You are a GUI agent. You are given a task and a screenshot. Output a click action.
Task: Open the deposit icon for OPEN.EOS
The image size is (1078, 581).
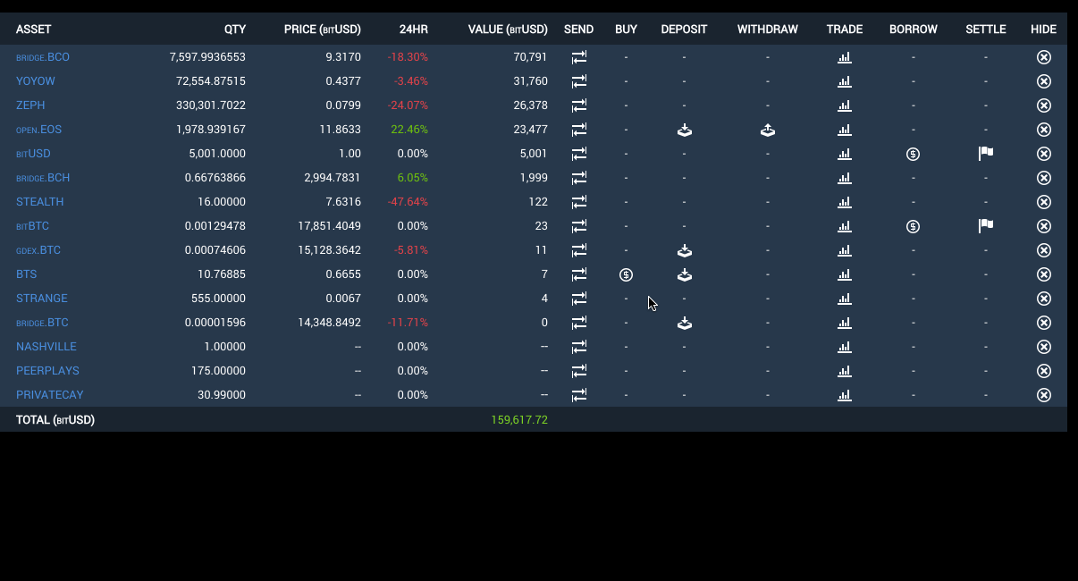click(x=684, y=130)
